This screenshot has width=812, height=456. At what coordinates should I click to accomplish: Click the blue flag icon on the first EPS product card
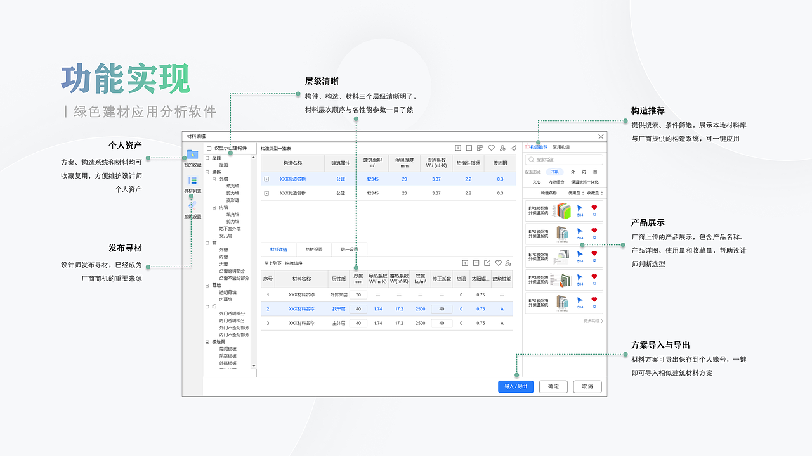[x=579, y=209]
